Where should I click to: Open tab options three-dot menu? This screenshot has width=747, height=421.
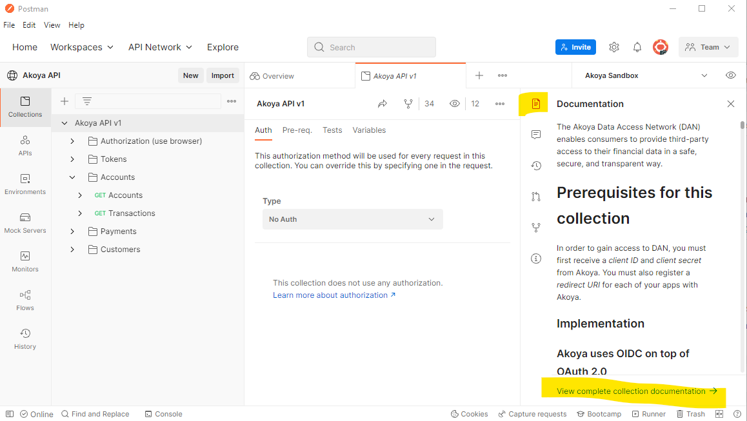tap(503, 75)
